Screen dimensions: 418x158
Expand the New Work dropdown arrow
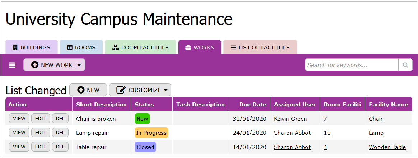(x=79, y=65)
